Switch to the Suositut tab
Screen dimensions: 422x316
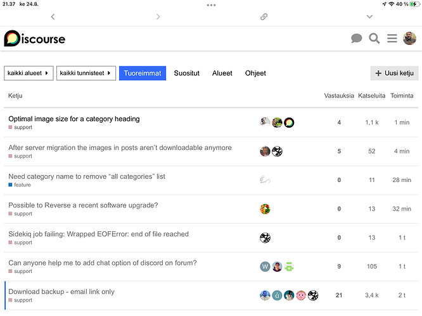(186, 73)
